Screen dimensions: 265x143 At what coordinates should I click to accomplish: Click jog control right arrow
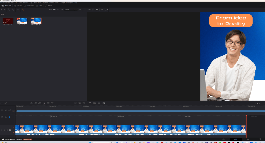[259, 103]
